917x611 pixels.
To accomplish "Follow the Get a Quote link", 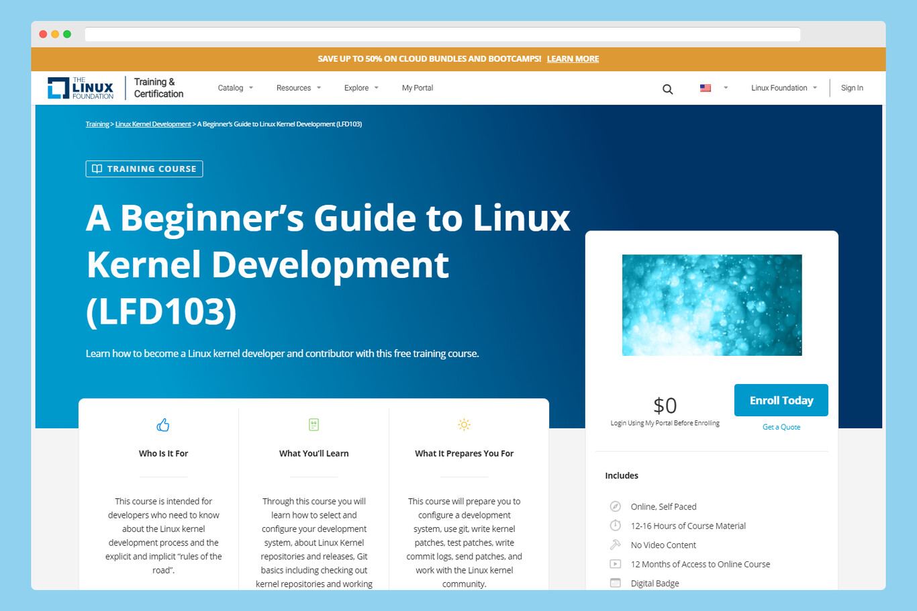I will coord(781,426).
